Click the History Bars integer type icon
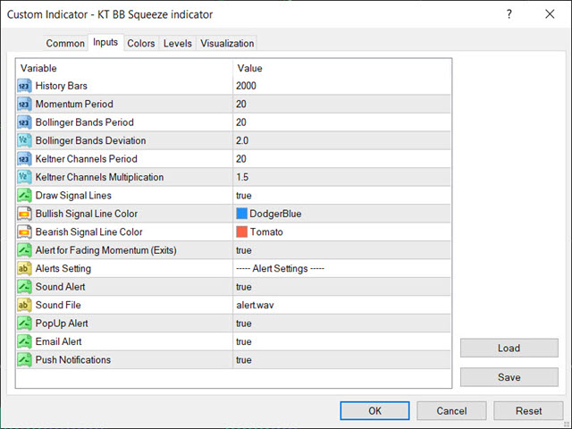572x429 pixels. [x=24, y=86]
